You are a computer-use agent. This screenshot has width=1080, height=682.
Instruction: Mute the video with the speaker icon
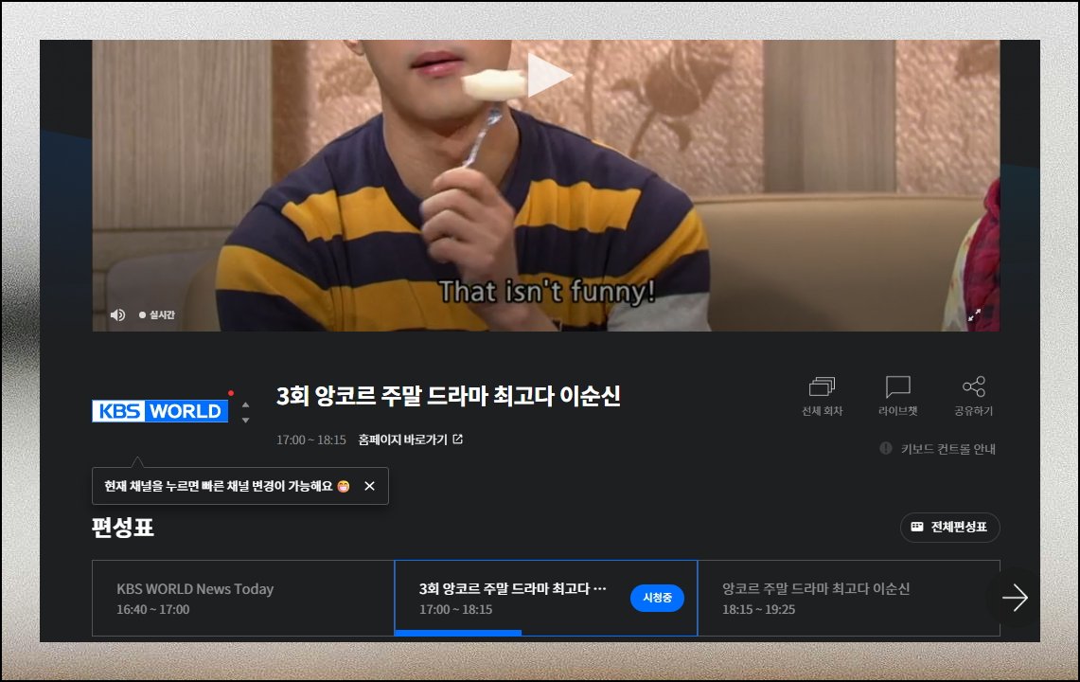117,315
